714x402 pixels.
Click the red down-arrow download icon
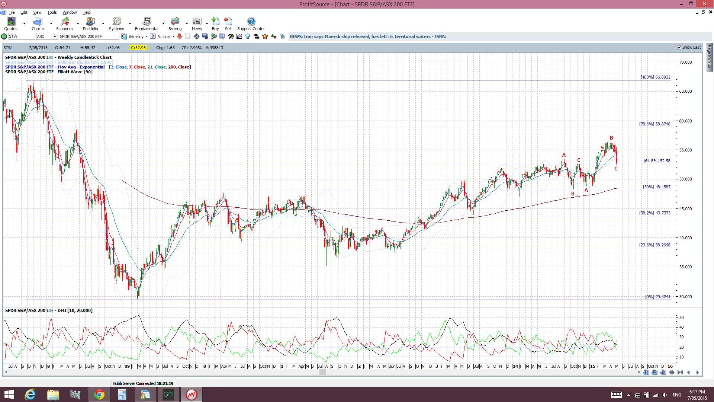179,36
